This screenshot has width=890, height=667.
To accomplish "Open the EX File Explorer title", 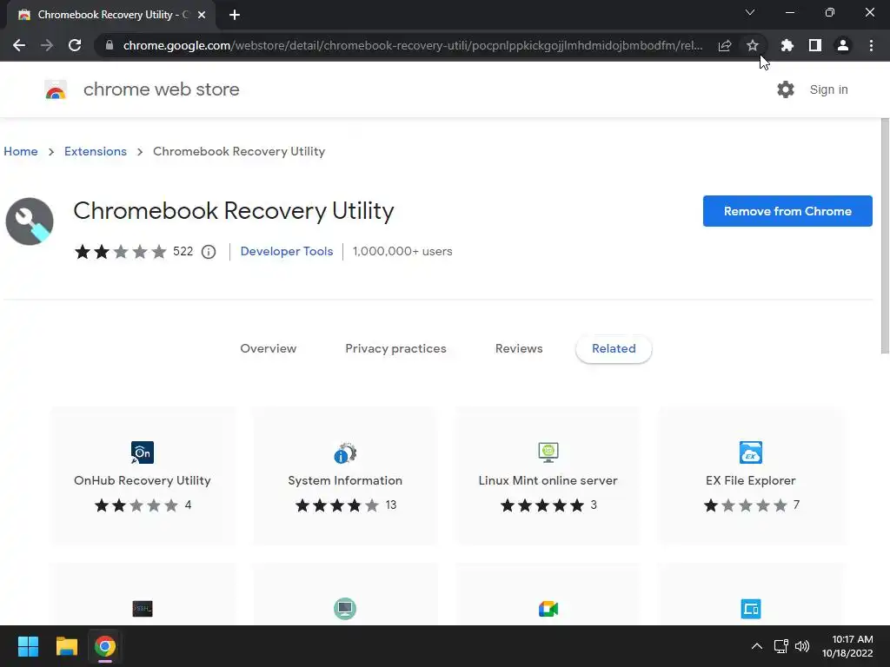I will pos(750,480).
